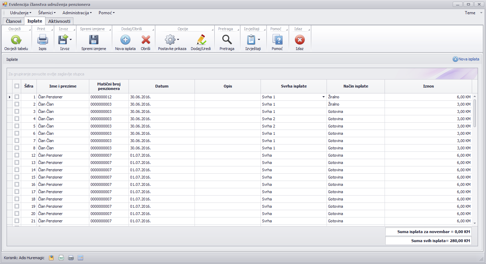Click the DOCX export icon in status bar
The image size is (486, 264).
coord(71,258)
